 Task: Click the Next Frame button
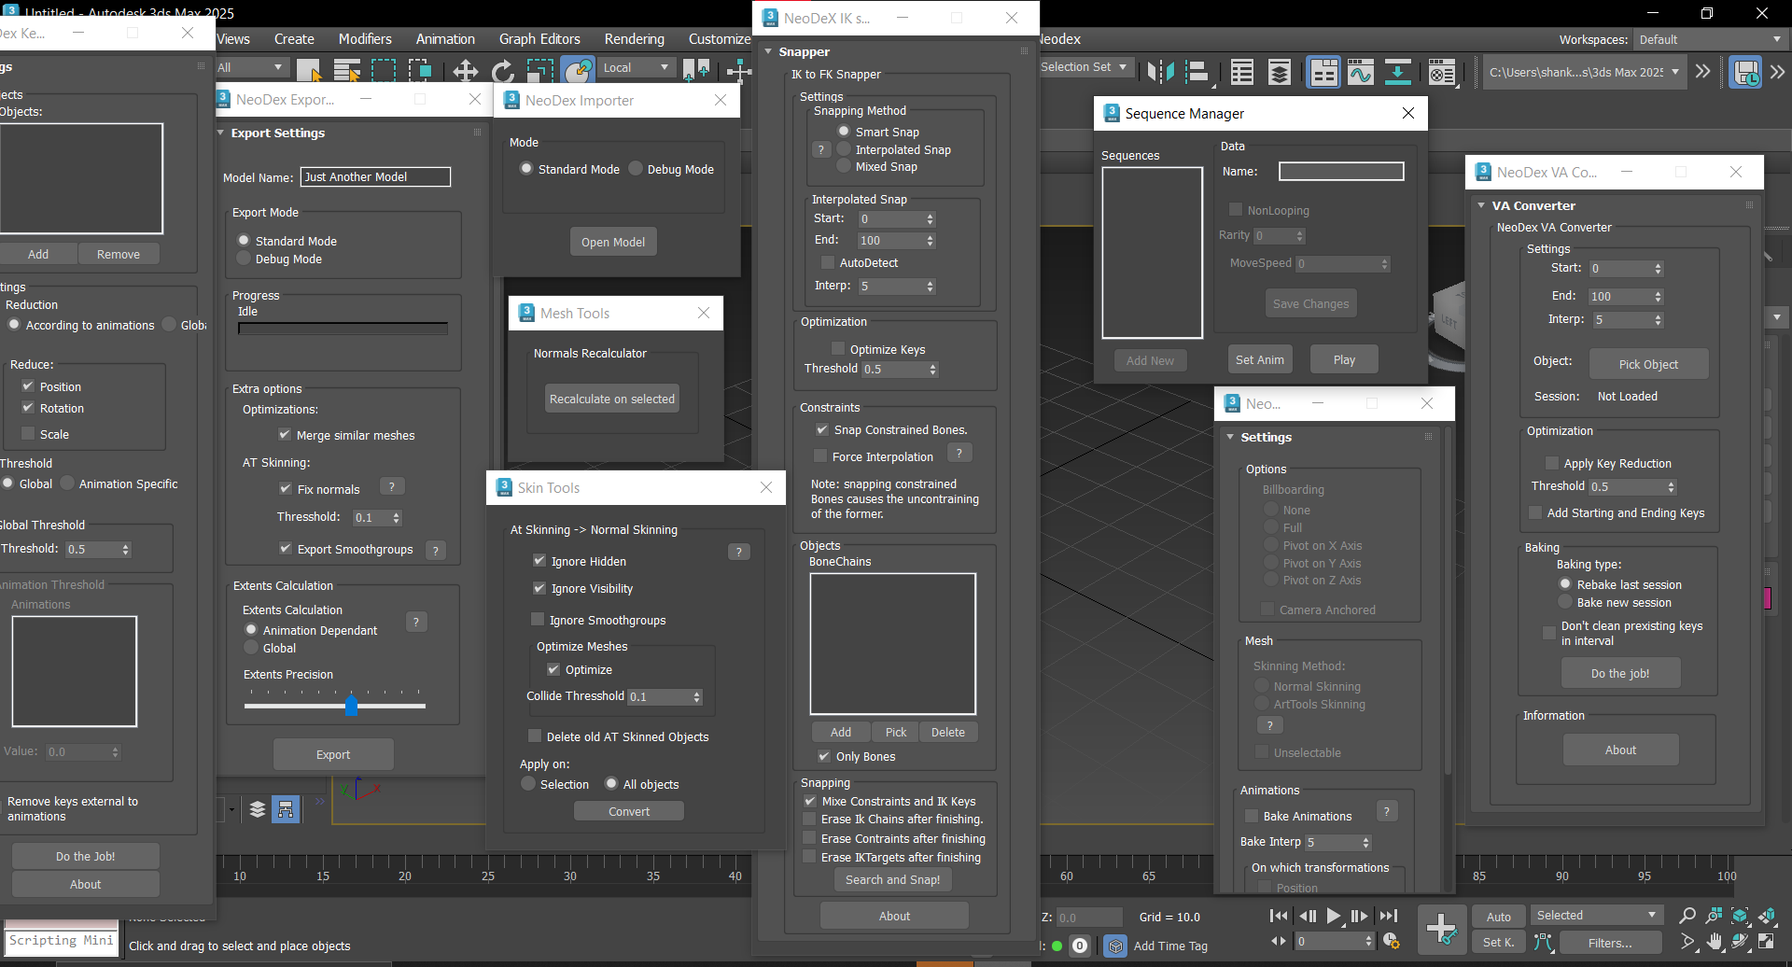click(1360, 916)
